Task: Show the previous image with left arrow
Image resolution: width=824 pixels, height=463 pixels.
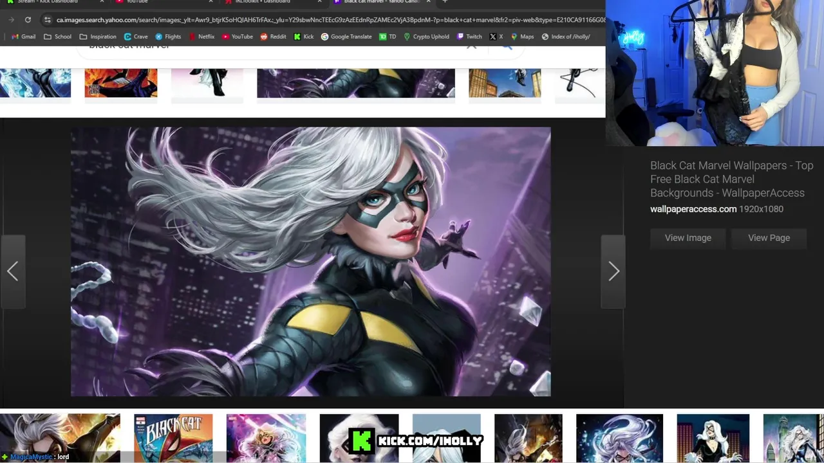Action: (12, 271)
